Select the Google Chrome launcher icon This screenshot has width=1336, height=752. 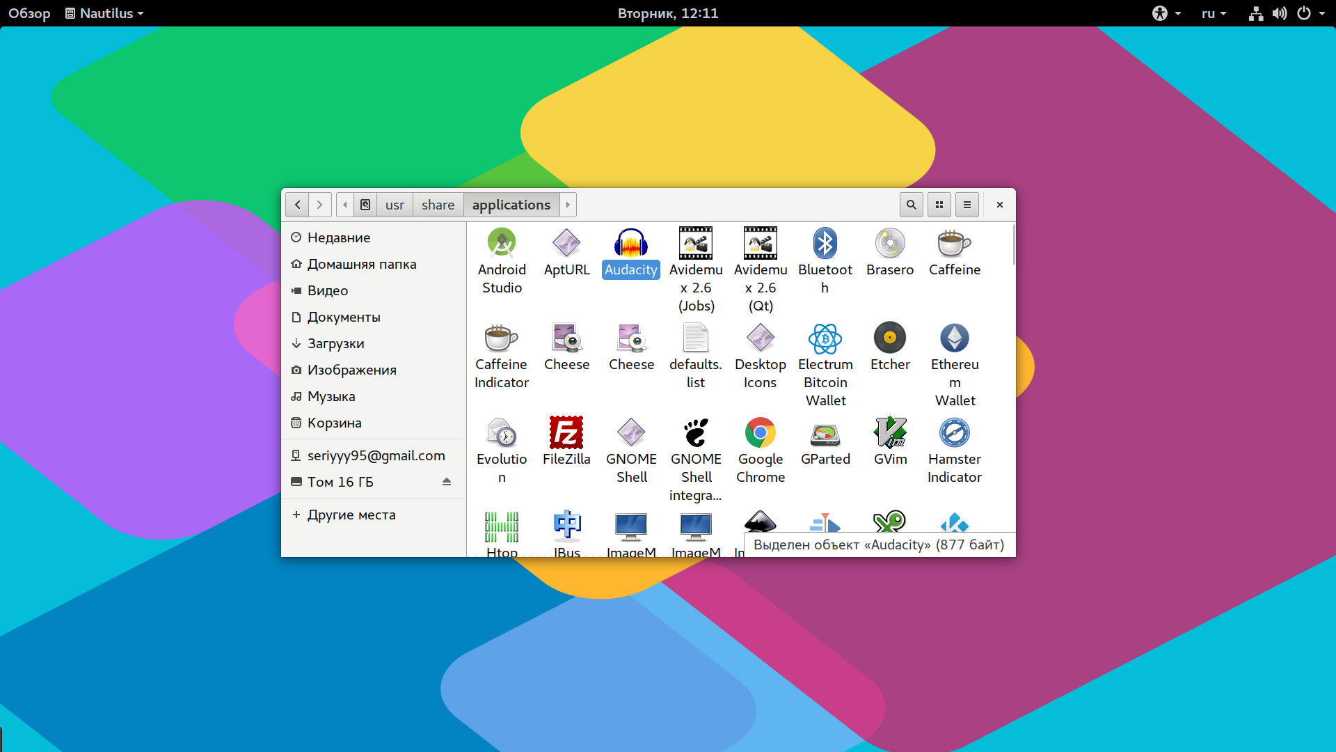tap(761, 432)
